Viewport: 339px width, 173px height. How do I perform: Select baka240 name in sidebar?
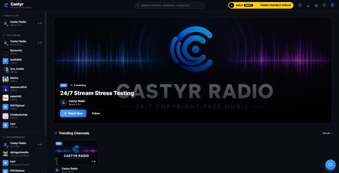point(16,96)
